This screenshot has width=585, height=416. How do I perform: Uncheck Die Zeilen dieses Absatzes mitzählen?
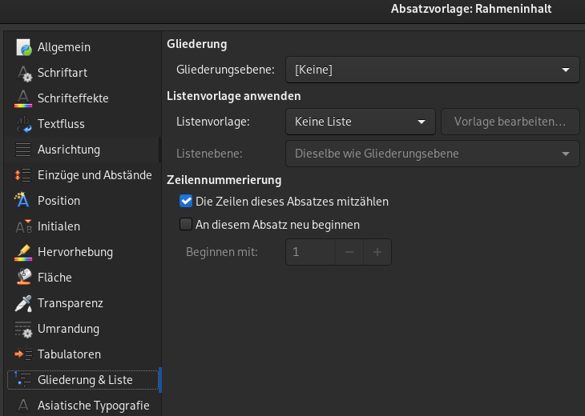click(186, 202)
